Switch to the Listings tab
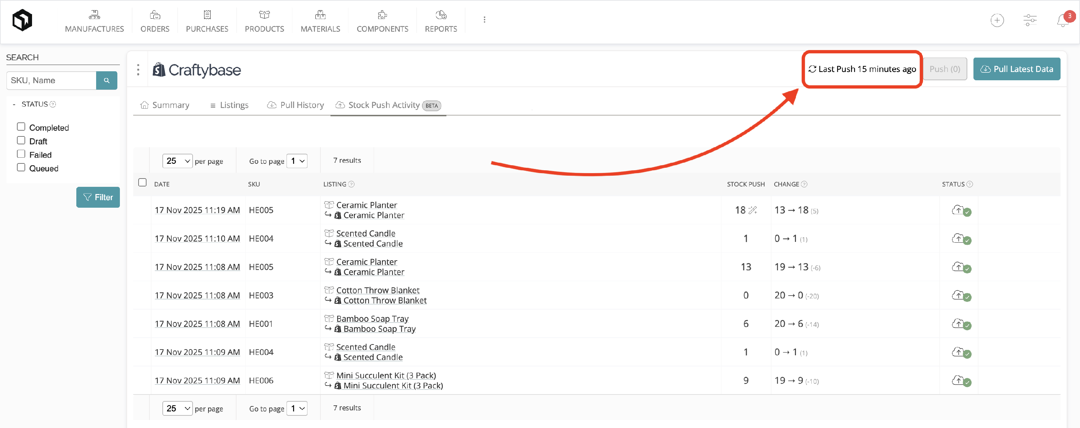The height and width of the screenshot is (428, 1080). click(229, 105)
